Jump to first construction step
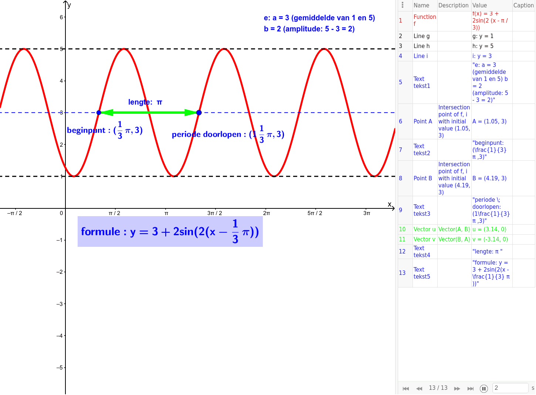Image resolution: width=536 pixels, height=395 pixels. tap(406, 388)
